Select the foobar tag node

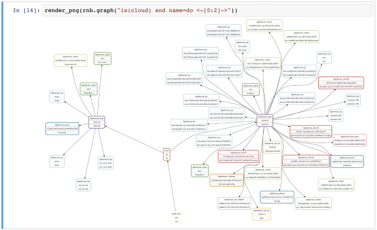(57, 97)
